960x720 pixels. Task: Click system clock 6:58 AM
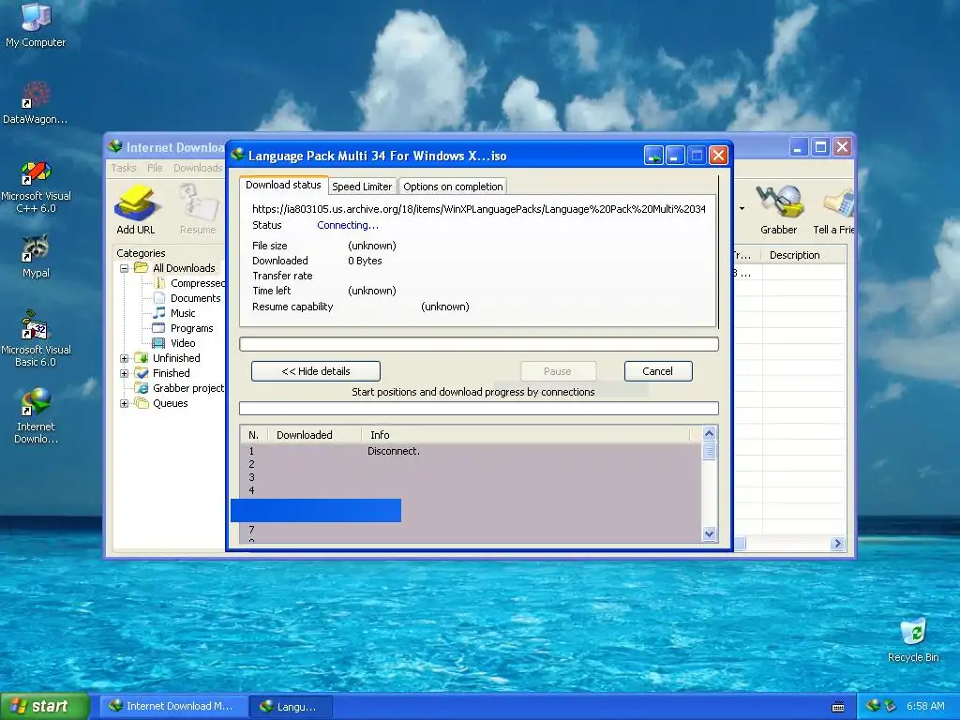click(x=925, y=706)
